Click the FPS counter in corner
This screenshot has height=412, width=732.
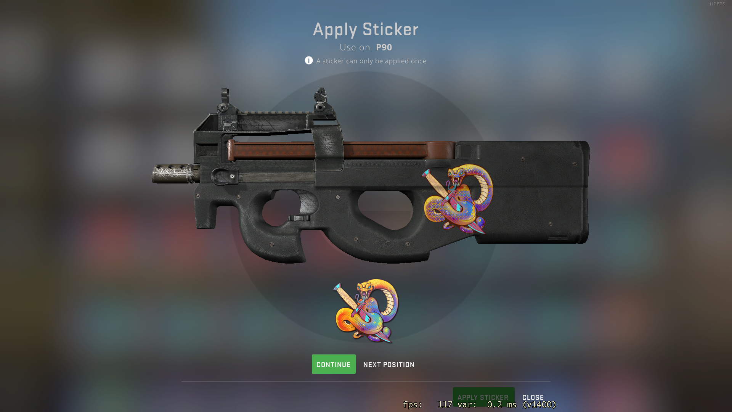(x=717, y=4)
